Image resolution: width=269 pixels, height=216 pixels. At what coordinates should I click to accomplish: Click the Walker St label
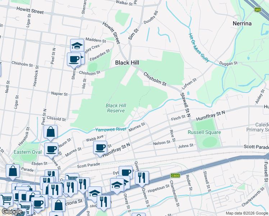124,3
